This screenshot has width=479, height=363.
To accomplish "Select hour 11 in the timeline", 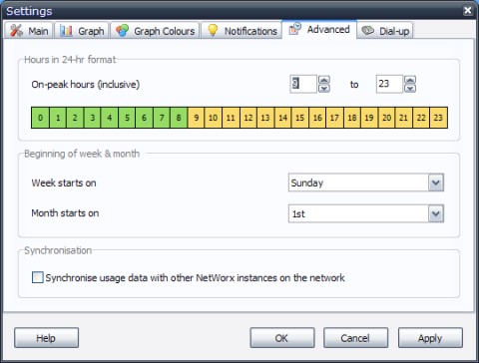I will [231, 118].
